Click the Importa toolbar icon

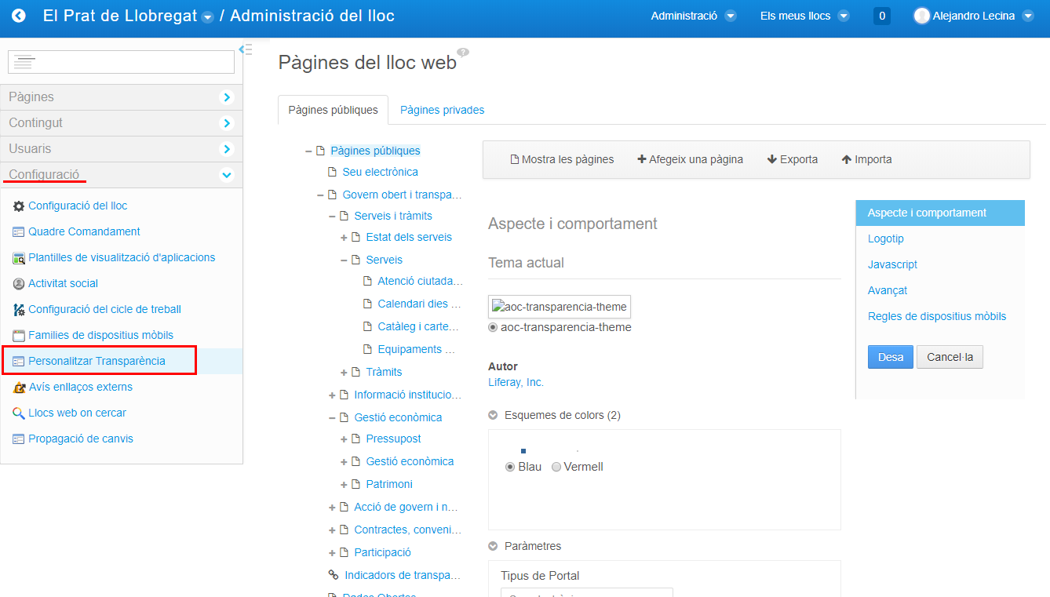pos(866,158)
